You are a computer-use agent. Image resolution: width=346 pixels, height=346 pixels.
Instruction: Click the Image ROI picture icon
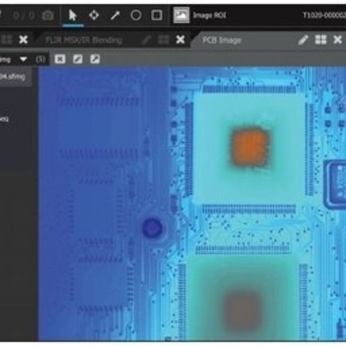181,15
